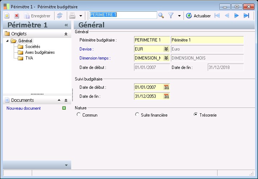Image resolution: width=258 pixels, height=179 pixels.
Task: Minimize the Périmètre budgétaire window
Action: (x=225, y=7)
